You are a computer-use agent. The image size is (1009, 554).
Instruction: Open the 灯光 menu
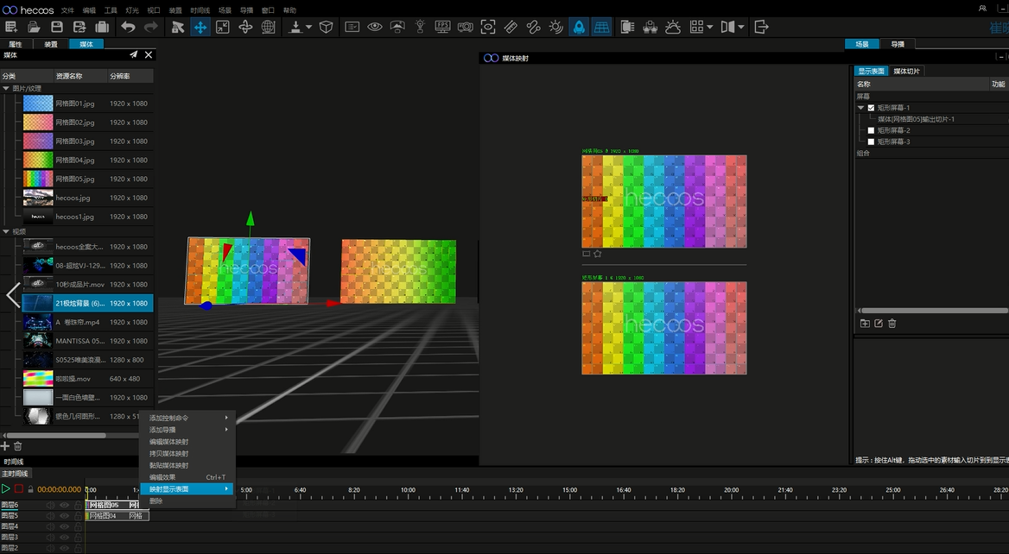[x=132, y=10]
